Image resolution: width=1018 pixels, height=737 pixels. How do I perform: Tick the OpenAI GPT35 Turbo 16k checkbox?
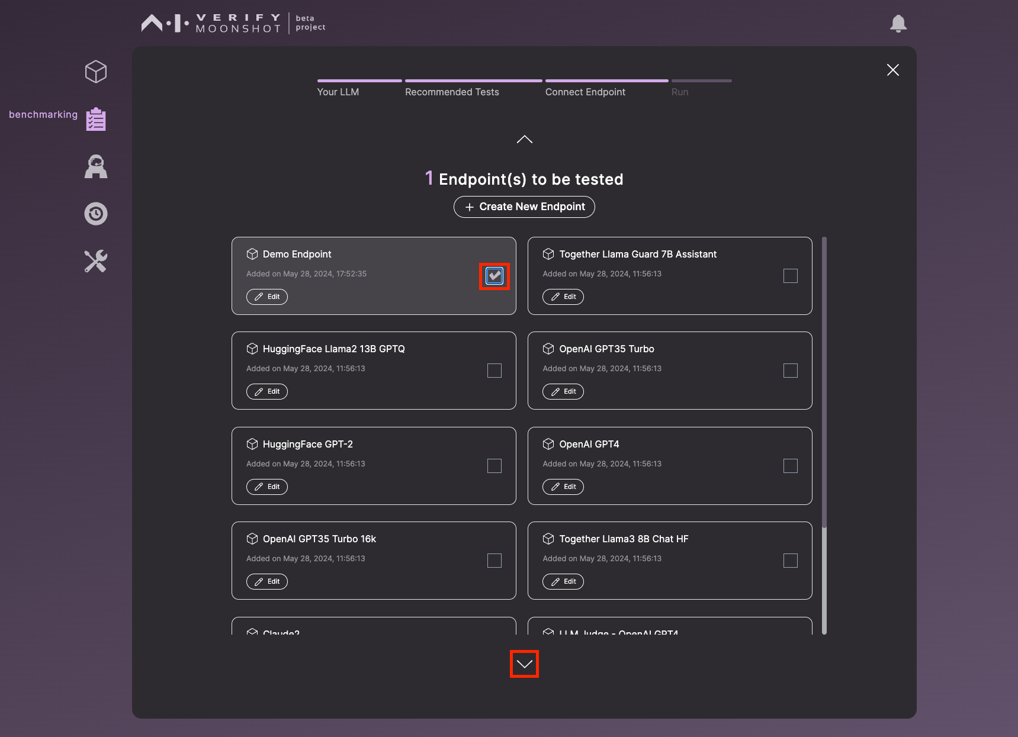click(x=494, y=561)
